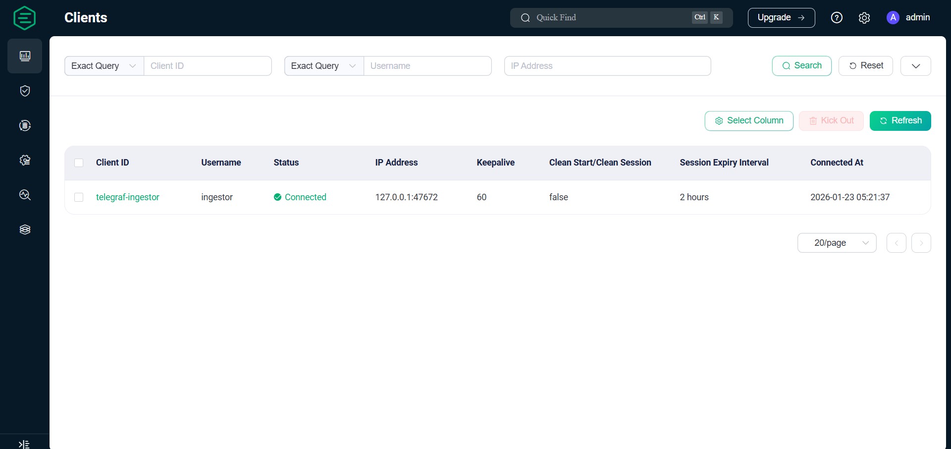This screenshot has height=449, width=951.
Task: Refresh the clients list
Action: coord(900,120)
